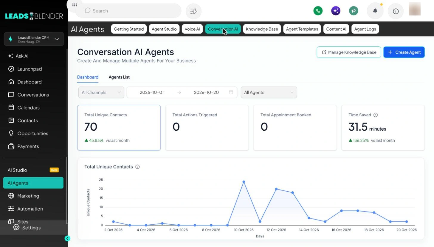Click Time Saved info icon
Screen dimensions: 434x247
[x=376, y=115]
